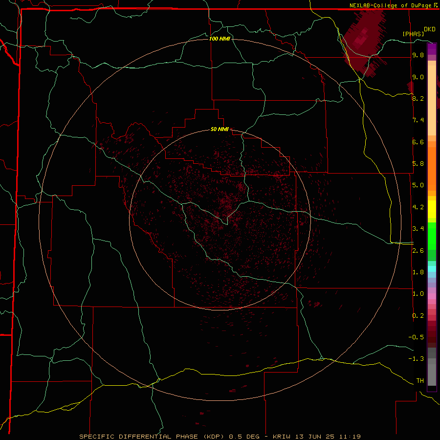
Task: Click the bright green segment of color bar
Action: point(432,236)
